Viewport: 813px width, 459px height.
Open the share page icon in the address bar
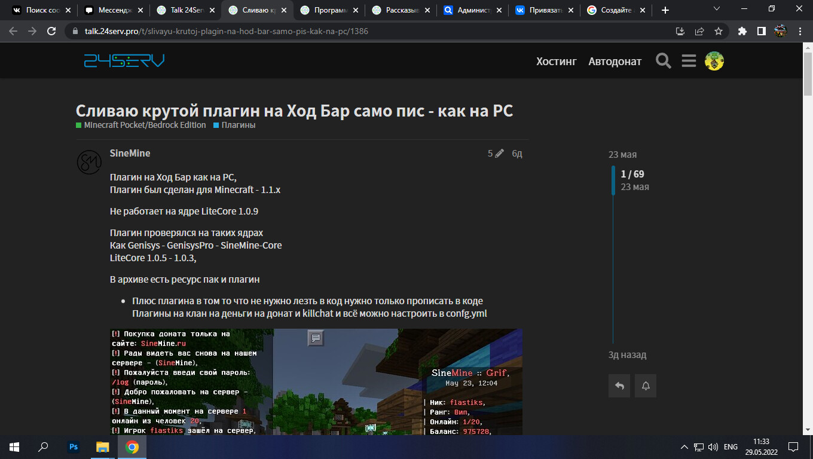pos(699,31)
